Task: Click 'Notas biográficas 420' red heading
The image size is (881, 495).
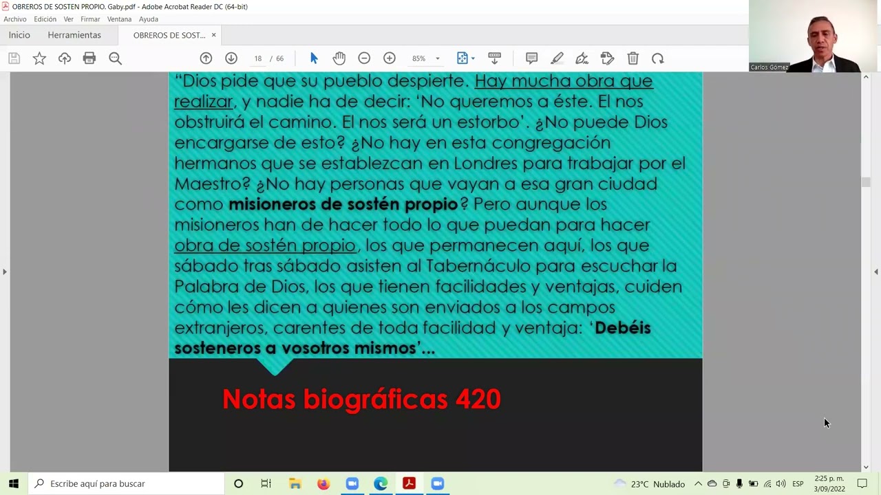Action: pyautogui.click(x=361, y=399)
